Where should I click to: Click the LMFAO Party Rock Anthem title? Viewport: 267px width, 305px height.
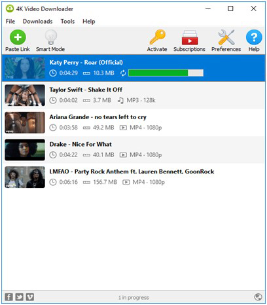[x=132, y=171]
